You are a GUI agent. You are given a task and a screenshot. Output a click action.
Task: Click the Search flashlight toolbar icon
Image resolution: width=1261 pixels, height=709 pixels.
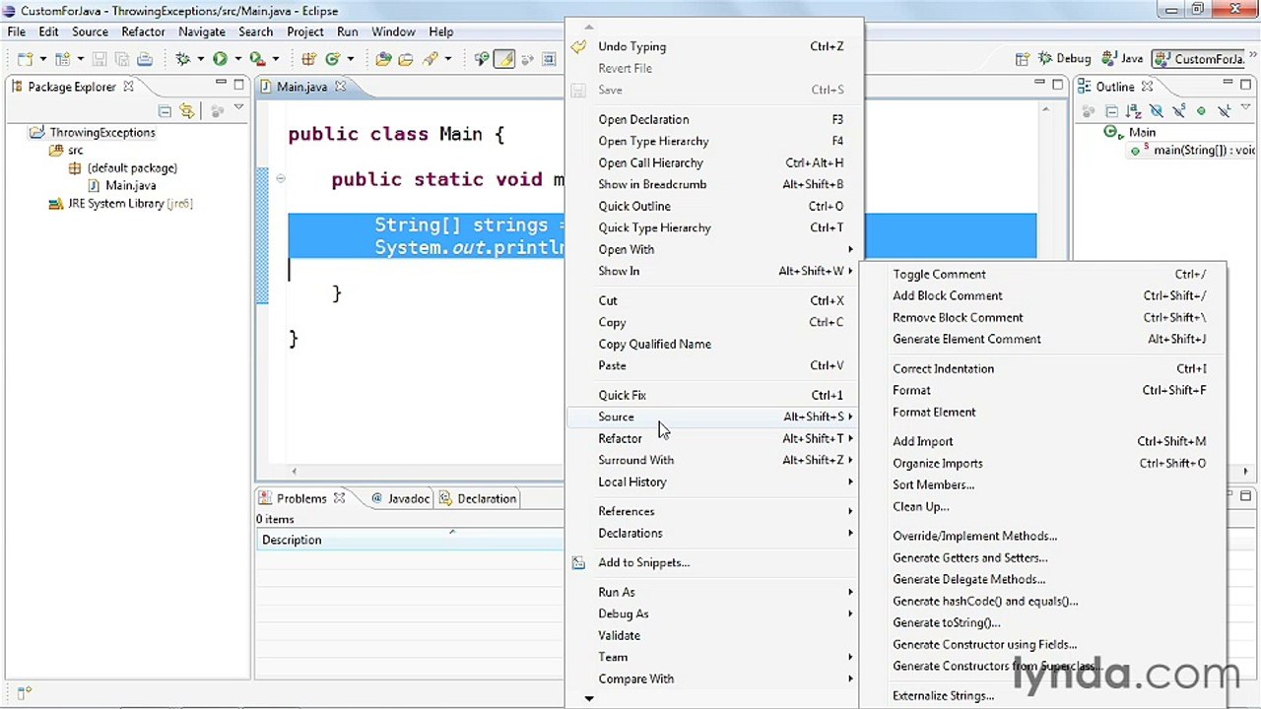pyautogui.click(x=431, y=59)
